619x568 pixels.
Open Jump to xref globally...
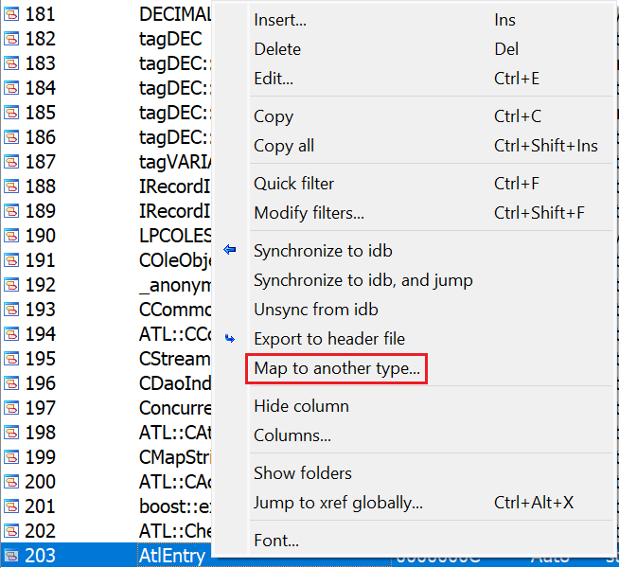(338, 503)
